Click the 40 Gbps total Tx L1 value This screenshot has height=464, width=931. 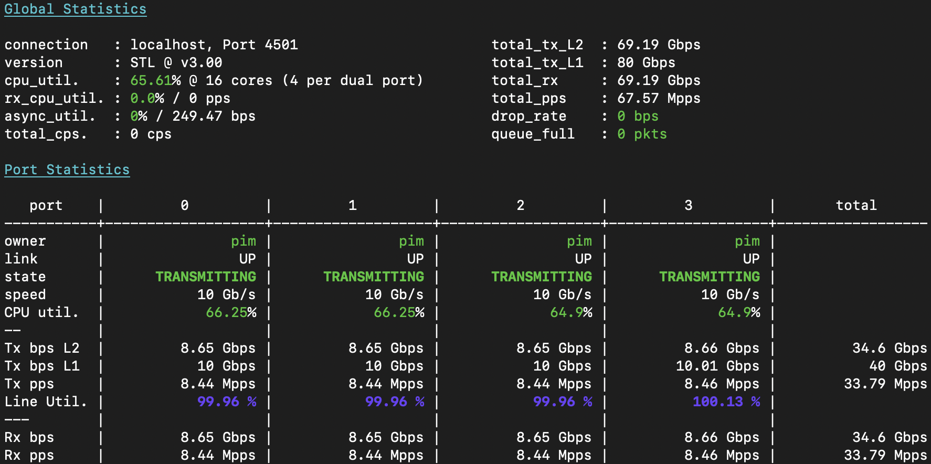tap(898, 366)
